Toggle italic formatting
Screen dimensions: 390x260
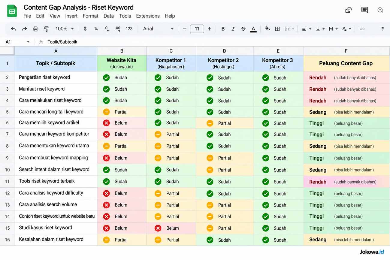pyautogui.click(x=233, y=29)
